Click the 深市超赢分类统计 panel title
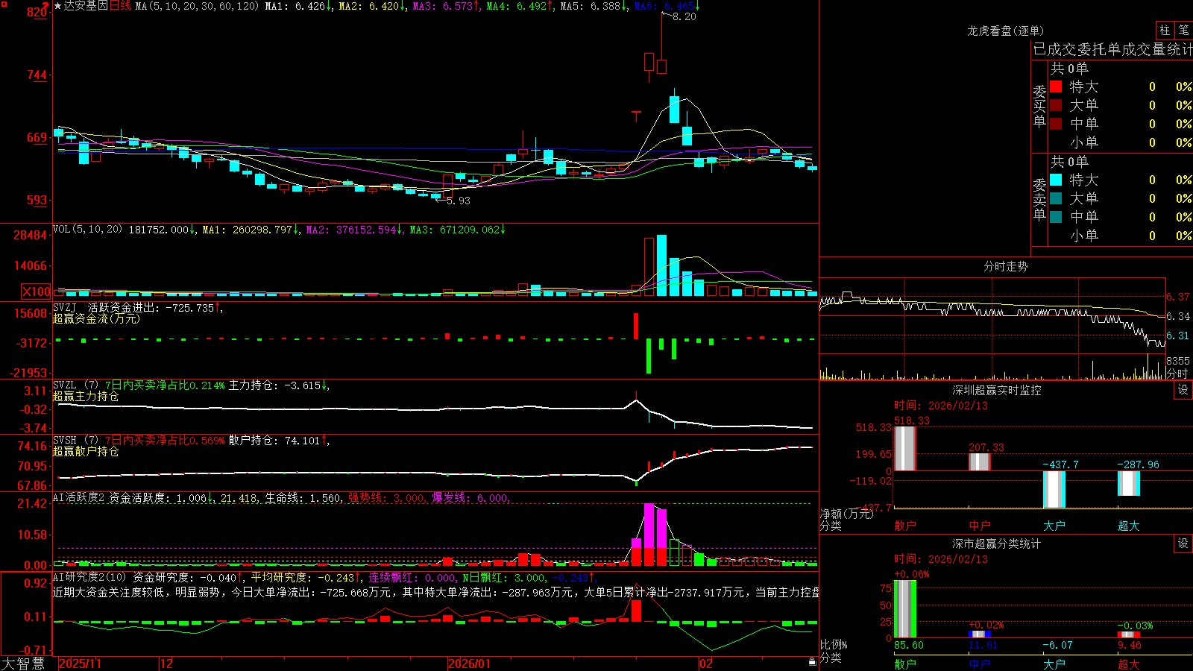Viewport: 1193px width, 671px height. coord(997,544)
